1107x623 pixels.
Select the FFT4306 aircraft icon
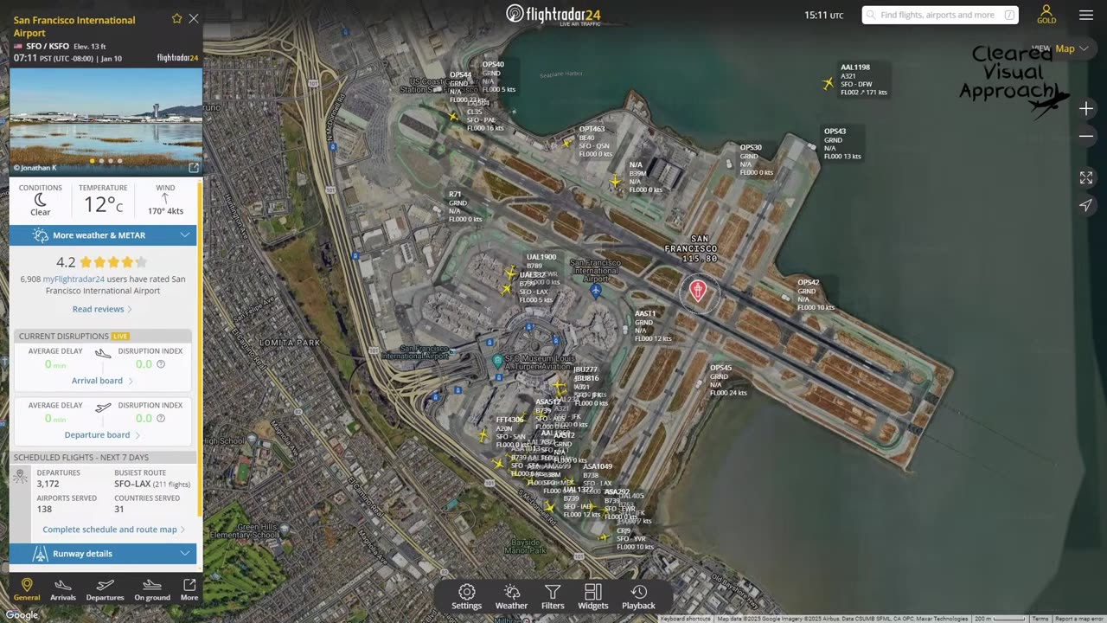pyautogui.click(x=483, y=435)
